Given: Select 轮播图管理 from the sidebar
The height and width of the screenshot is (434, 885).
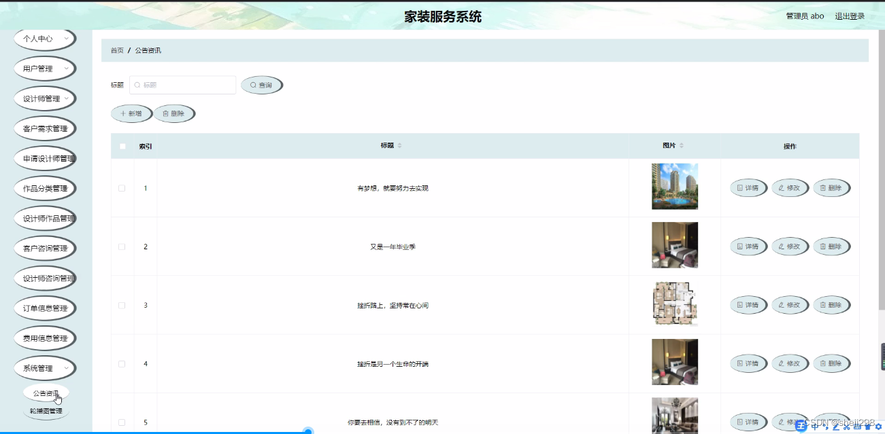Looking at the screenshot, I should point(46,412).
